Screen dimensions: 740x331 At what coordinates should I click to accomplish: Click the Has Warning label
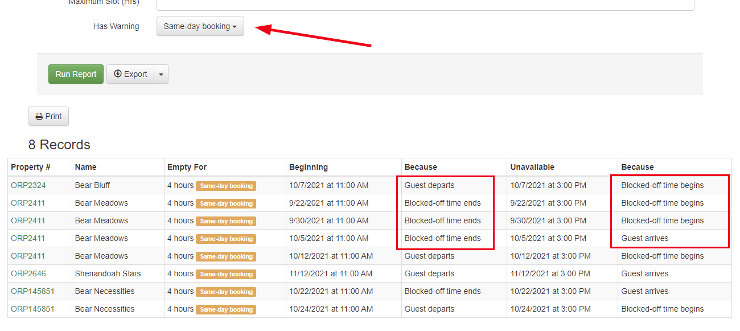pyautogui.click(x=116, y=26)
